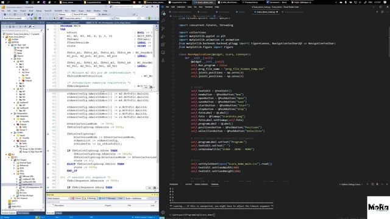Click the Clear button in Error List

[121, 198]
